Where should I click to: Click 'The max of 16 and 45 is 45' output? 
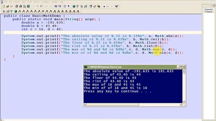coord(112,84)
